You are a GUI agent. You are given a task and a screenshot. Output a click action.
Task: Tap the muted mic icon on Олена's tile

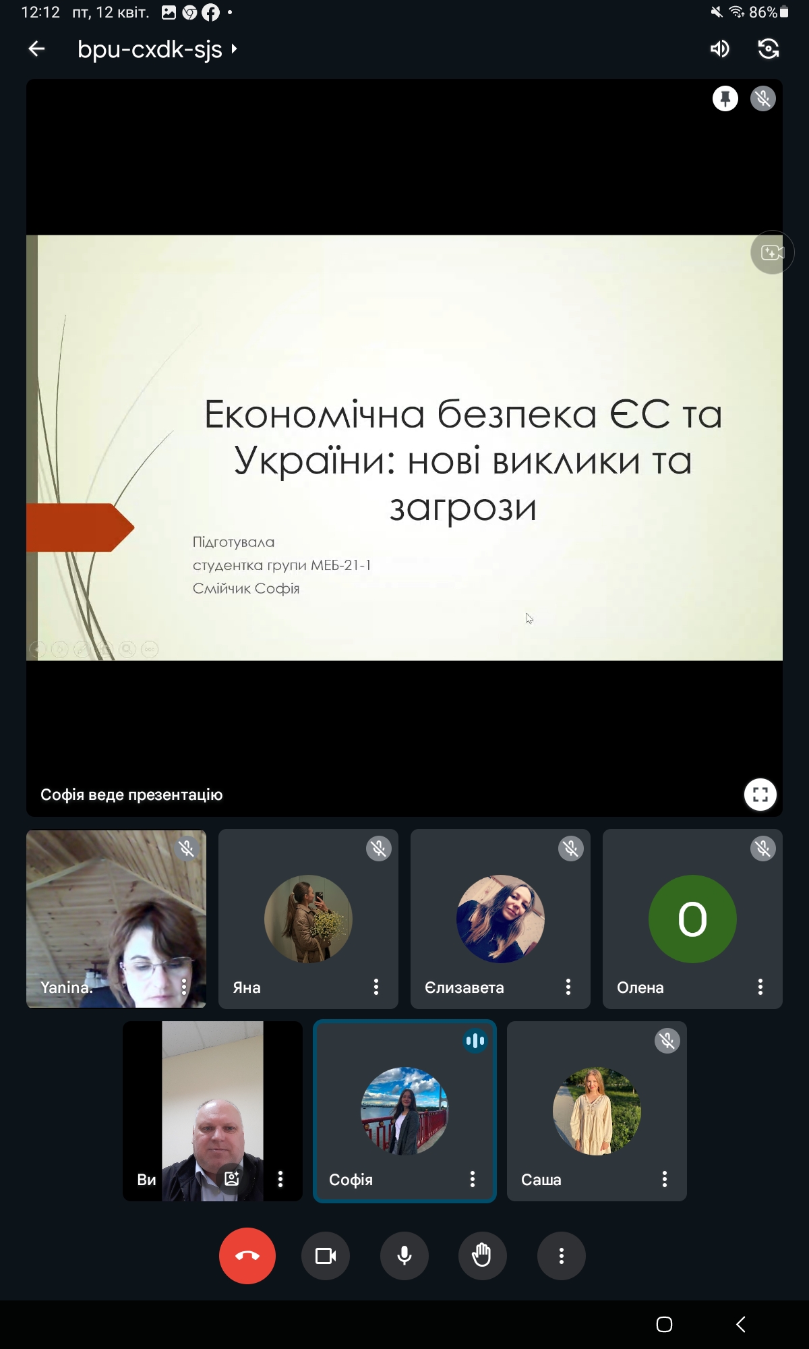tap(763, 849)
